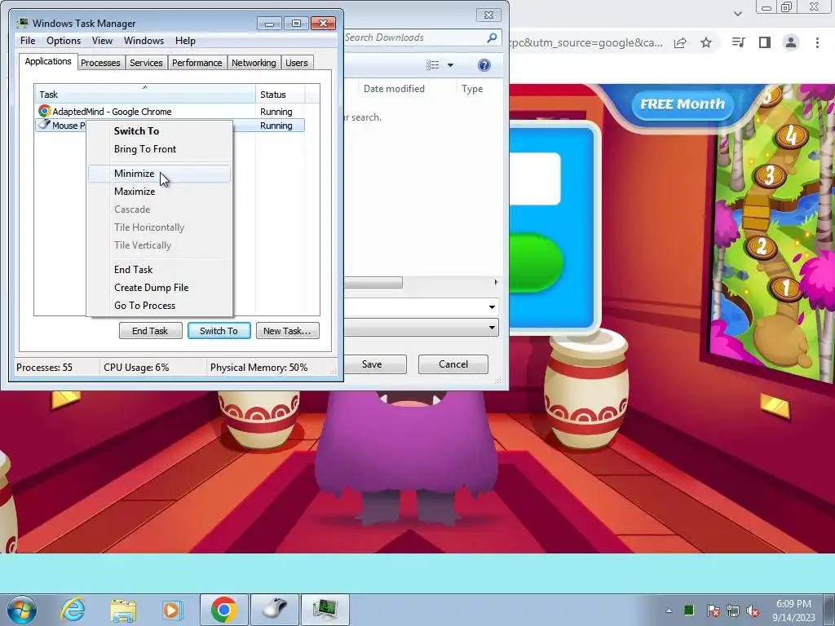Switch to the Performance tab

click(x=197, y=63)
